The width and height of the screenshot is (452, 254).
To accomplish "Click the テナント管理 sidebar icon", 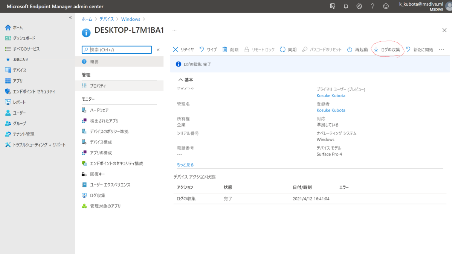I will tap(8, 134).
